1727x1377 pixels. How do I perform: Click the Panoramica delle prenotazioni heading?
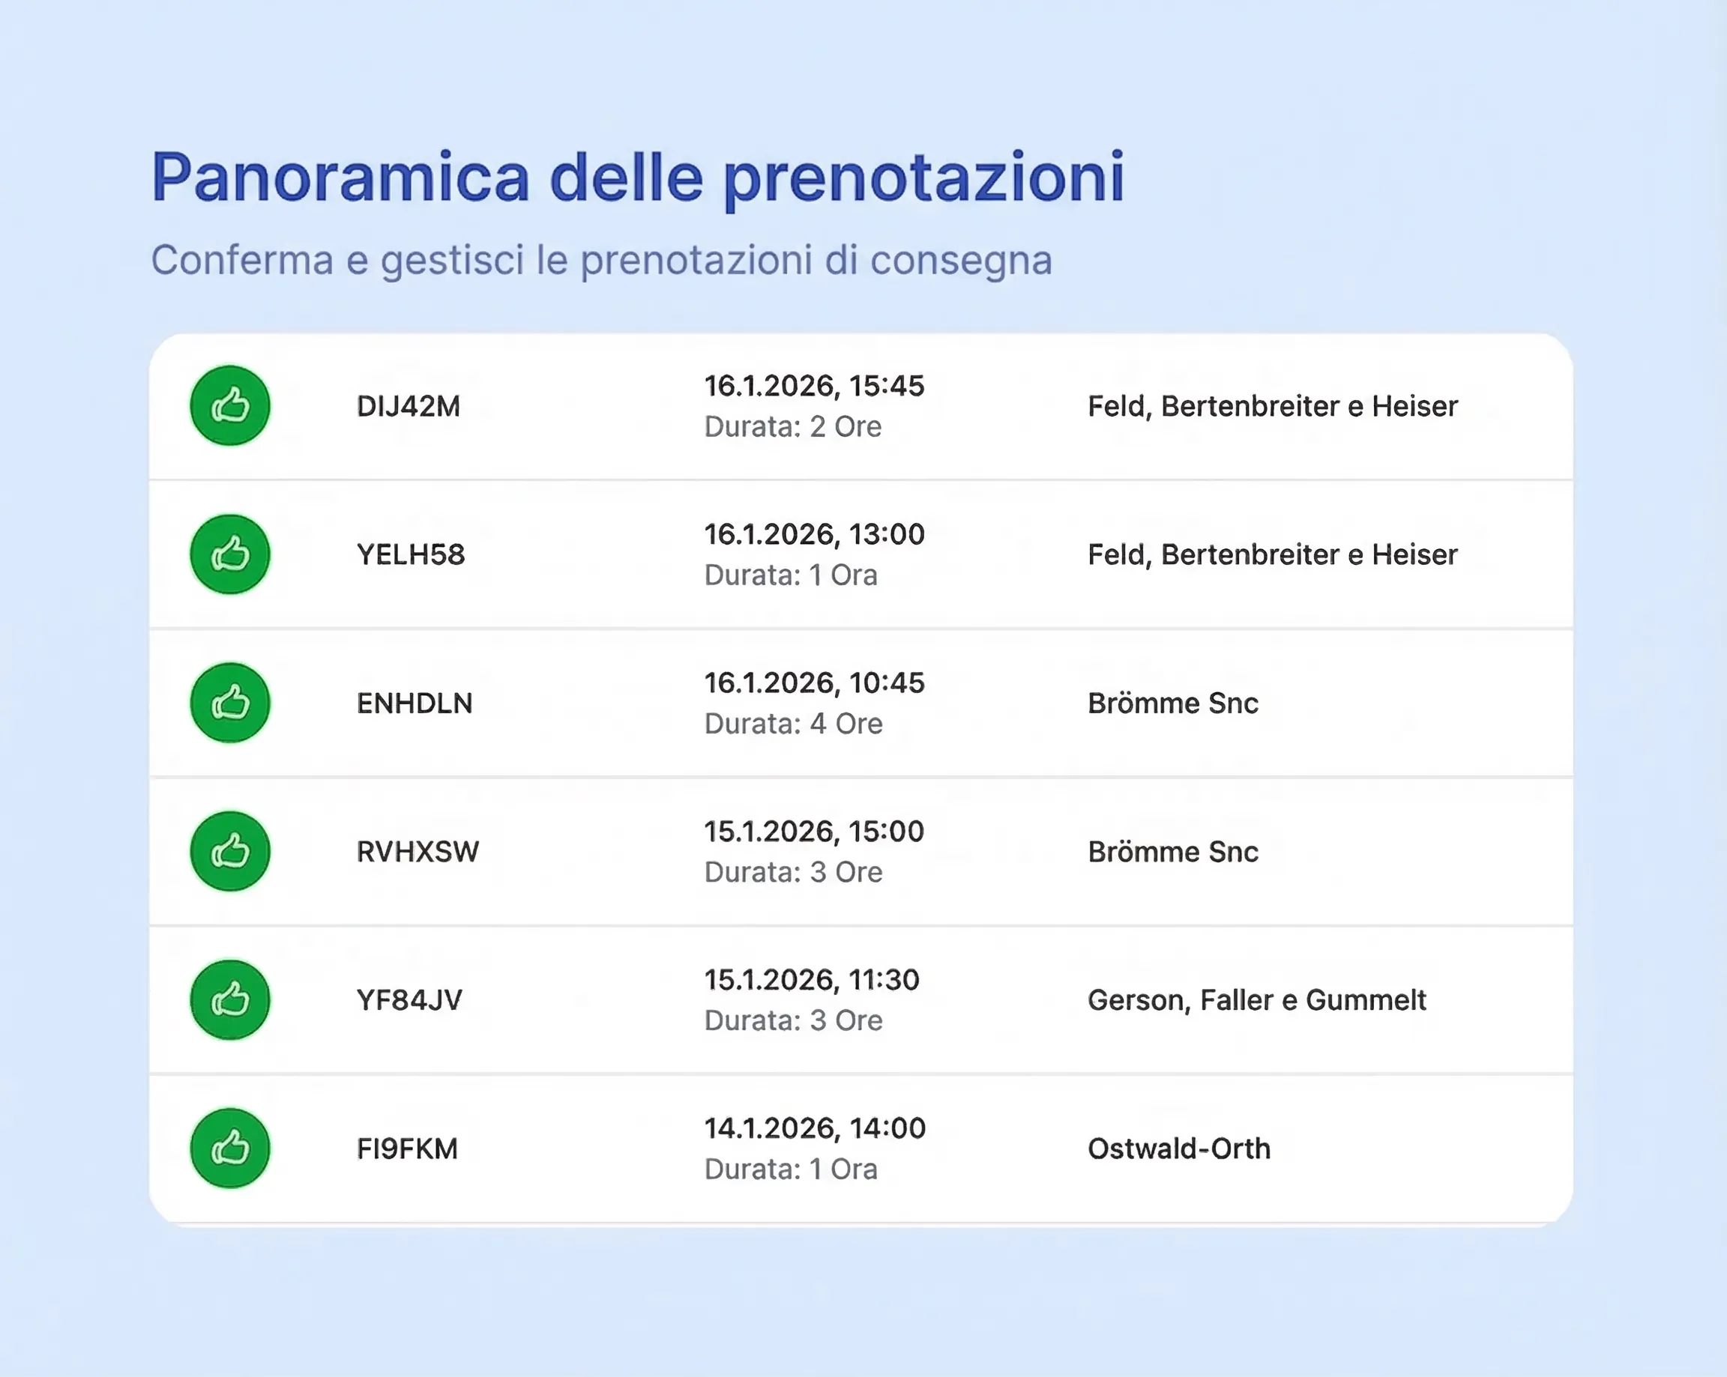(x=639, y=178)
